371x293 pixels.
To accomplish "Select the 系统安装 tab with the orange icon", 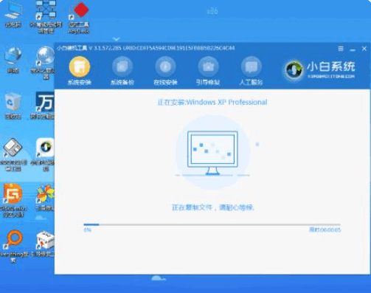I will [x=79, y=71].
